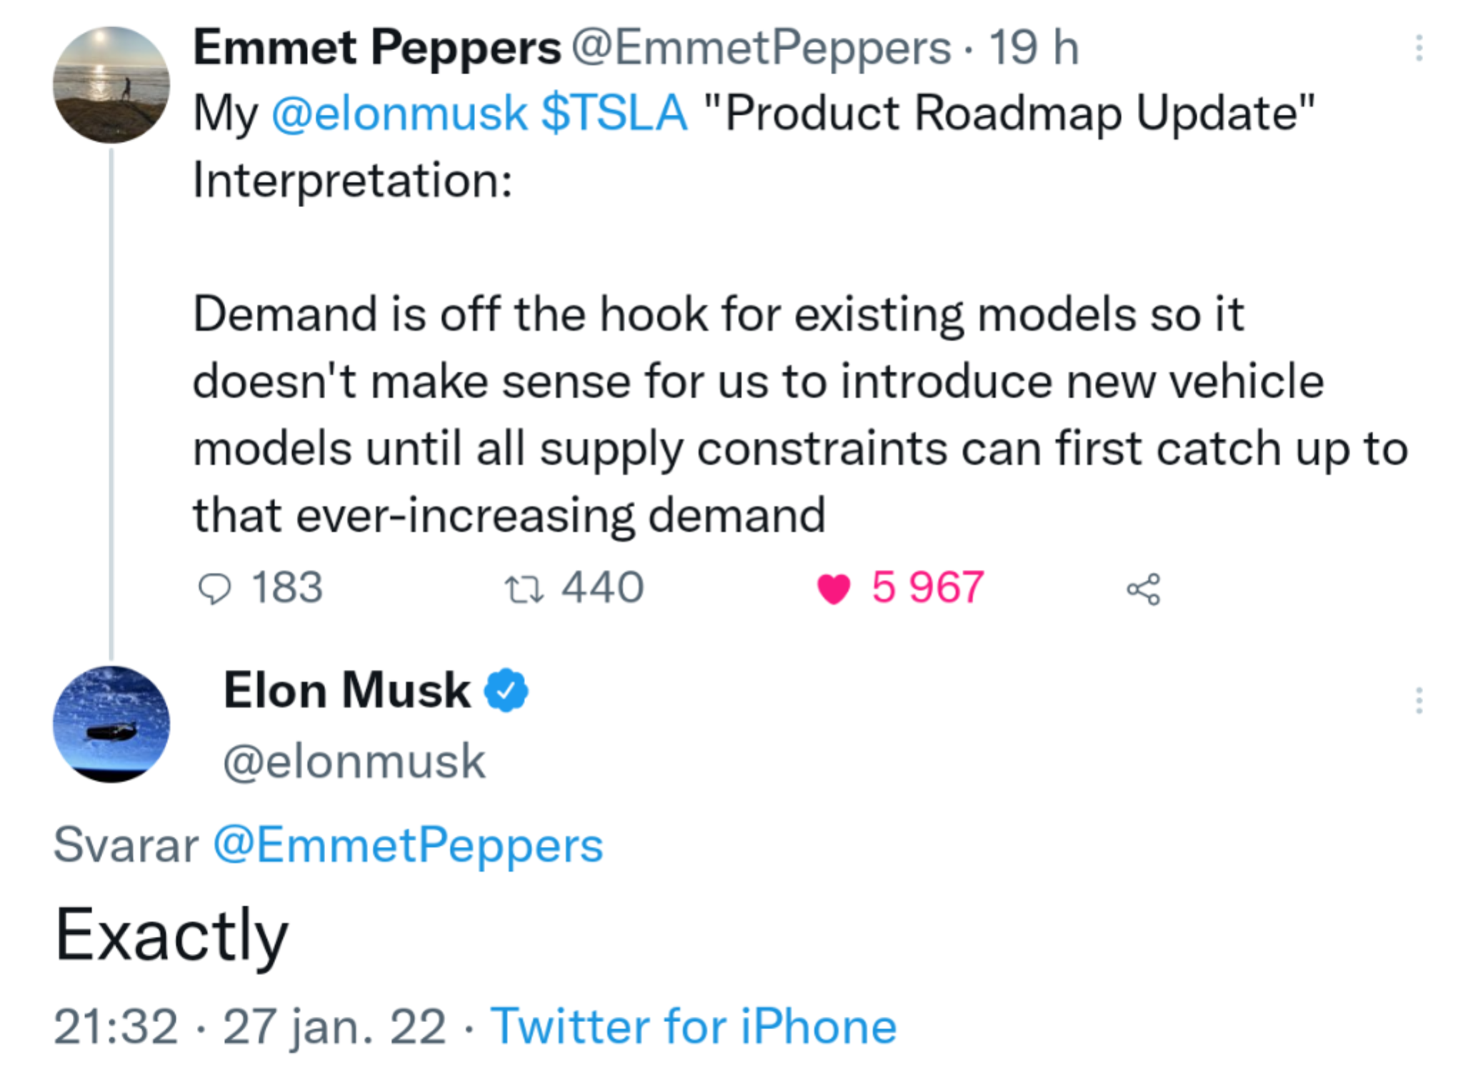Click the 183 replies count
The width and height of the screenshot is (1463, 1074).
click(287, 588)
